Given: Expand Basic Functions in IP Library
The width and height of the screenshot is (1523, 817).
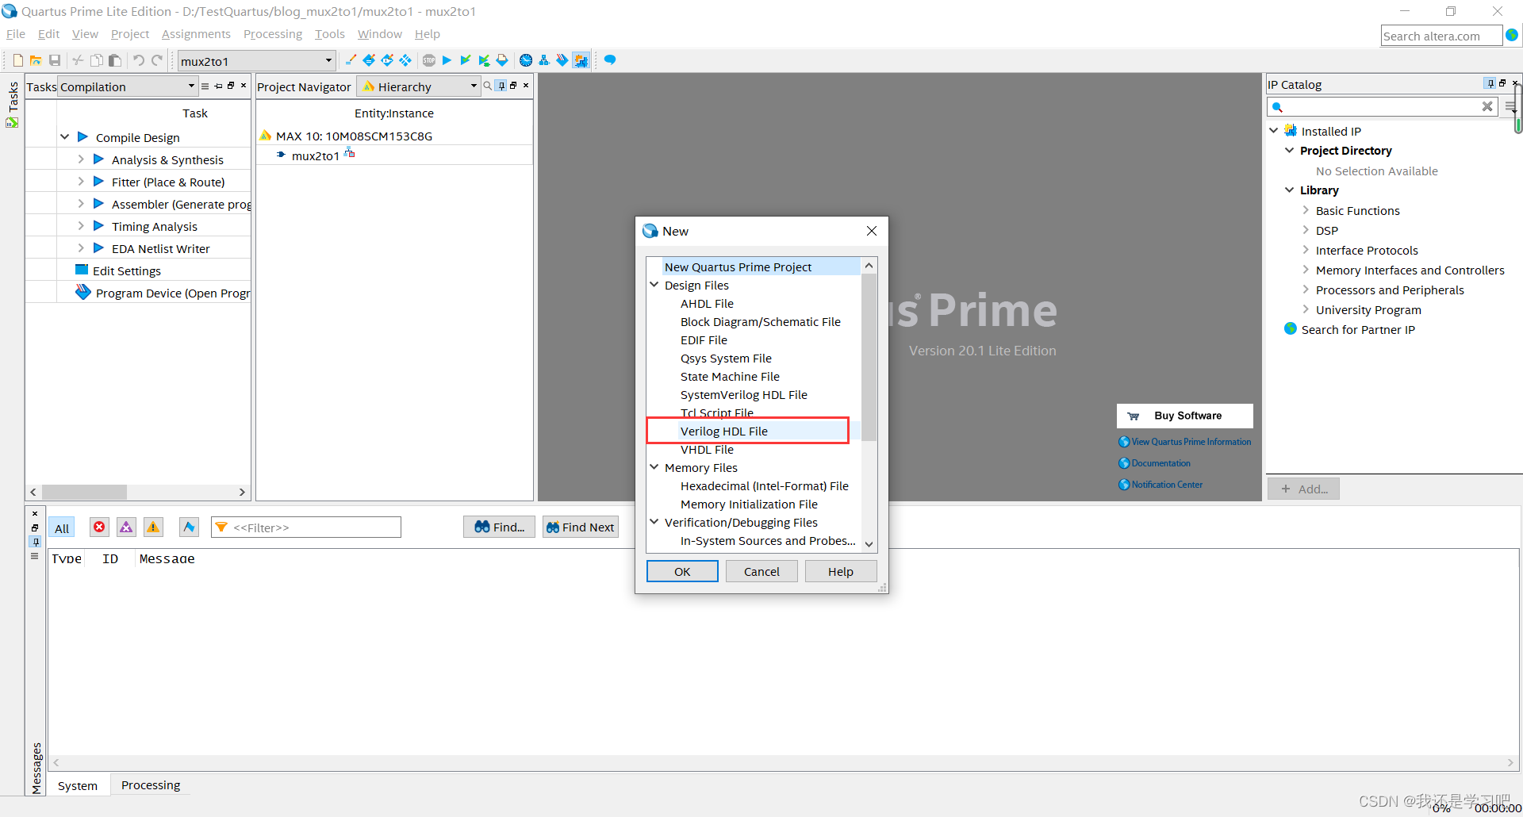Looking at the screenshot, I should (1306, 210).
